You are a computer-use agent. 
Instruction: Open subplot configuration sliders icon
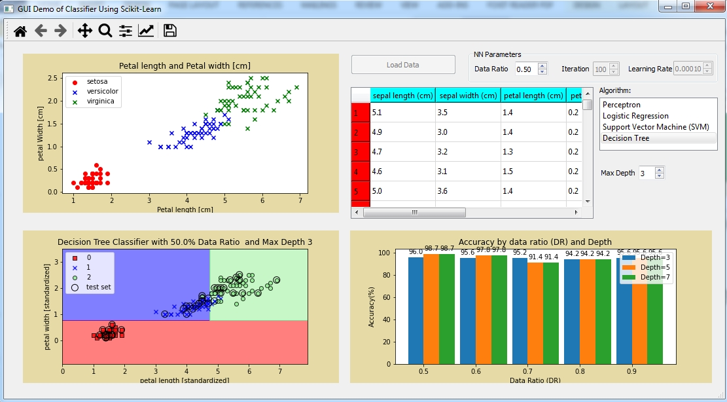coord(124,30)
